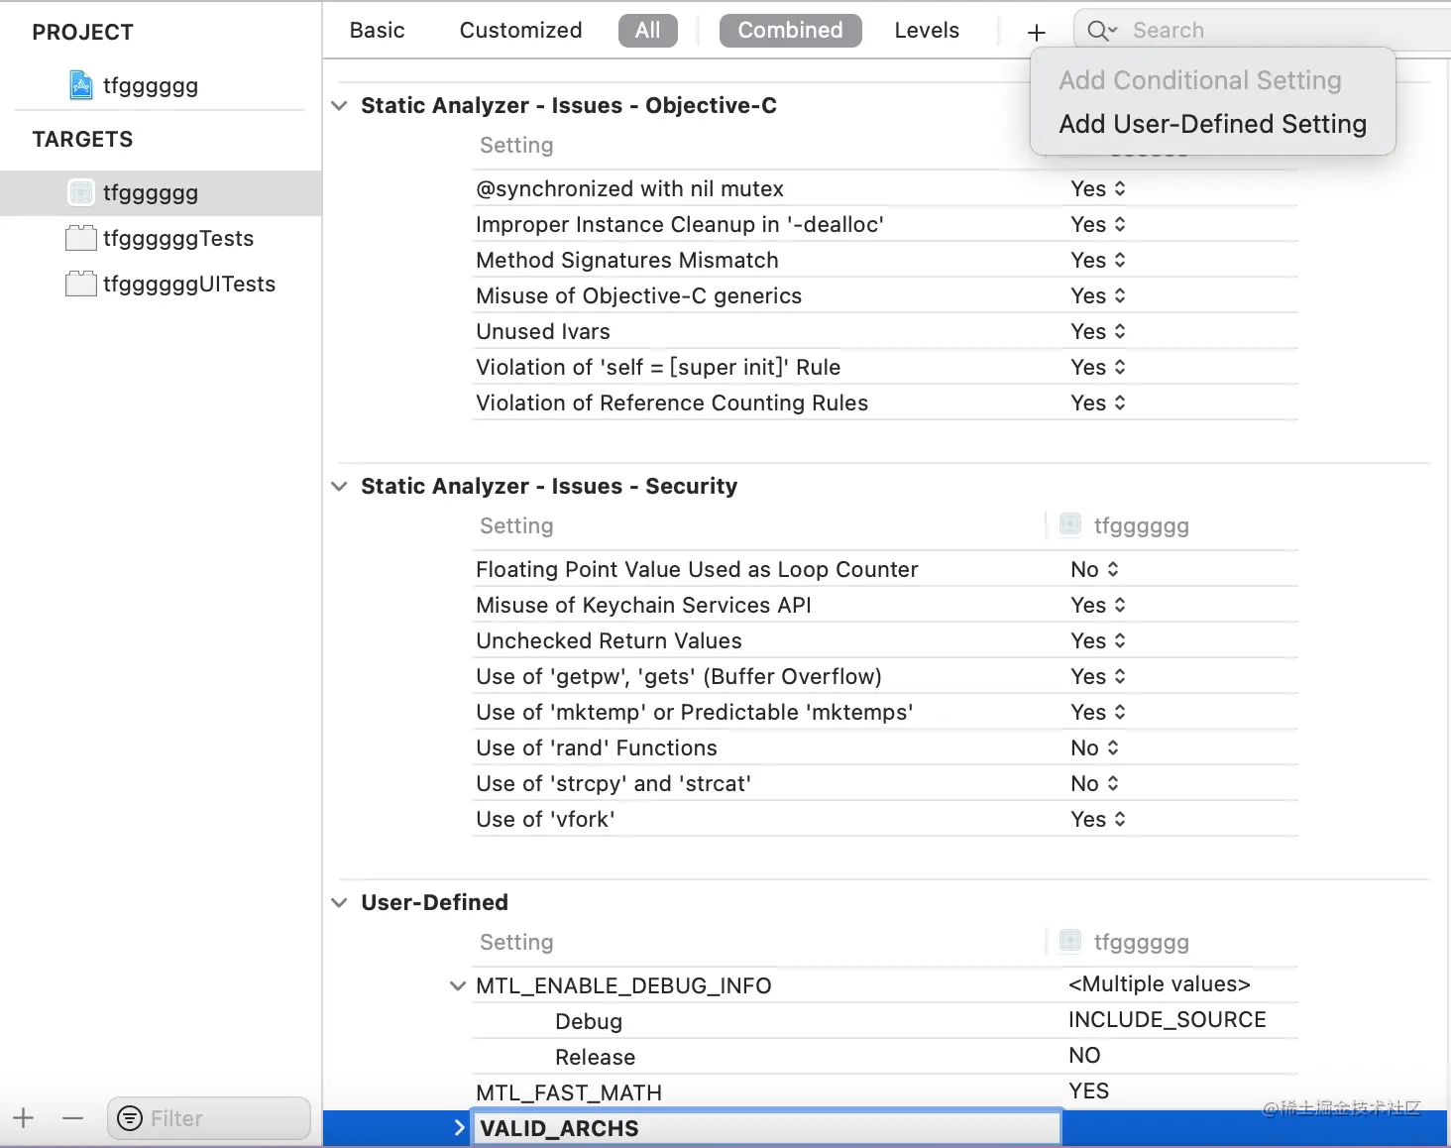Open Use of rand Functions popup

(1095, 747)
